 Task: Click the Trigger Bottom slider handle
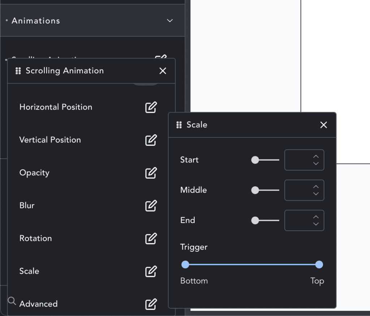185,265
